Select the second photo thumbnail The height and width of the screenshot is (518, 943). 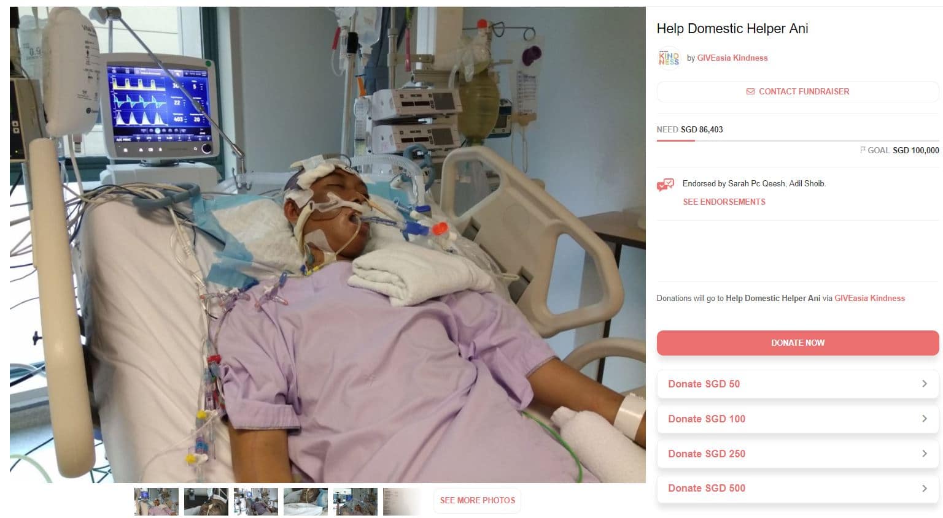click(x=206, y=501)
